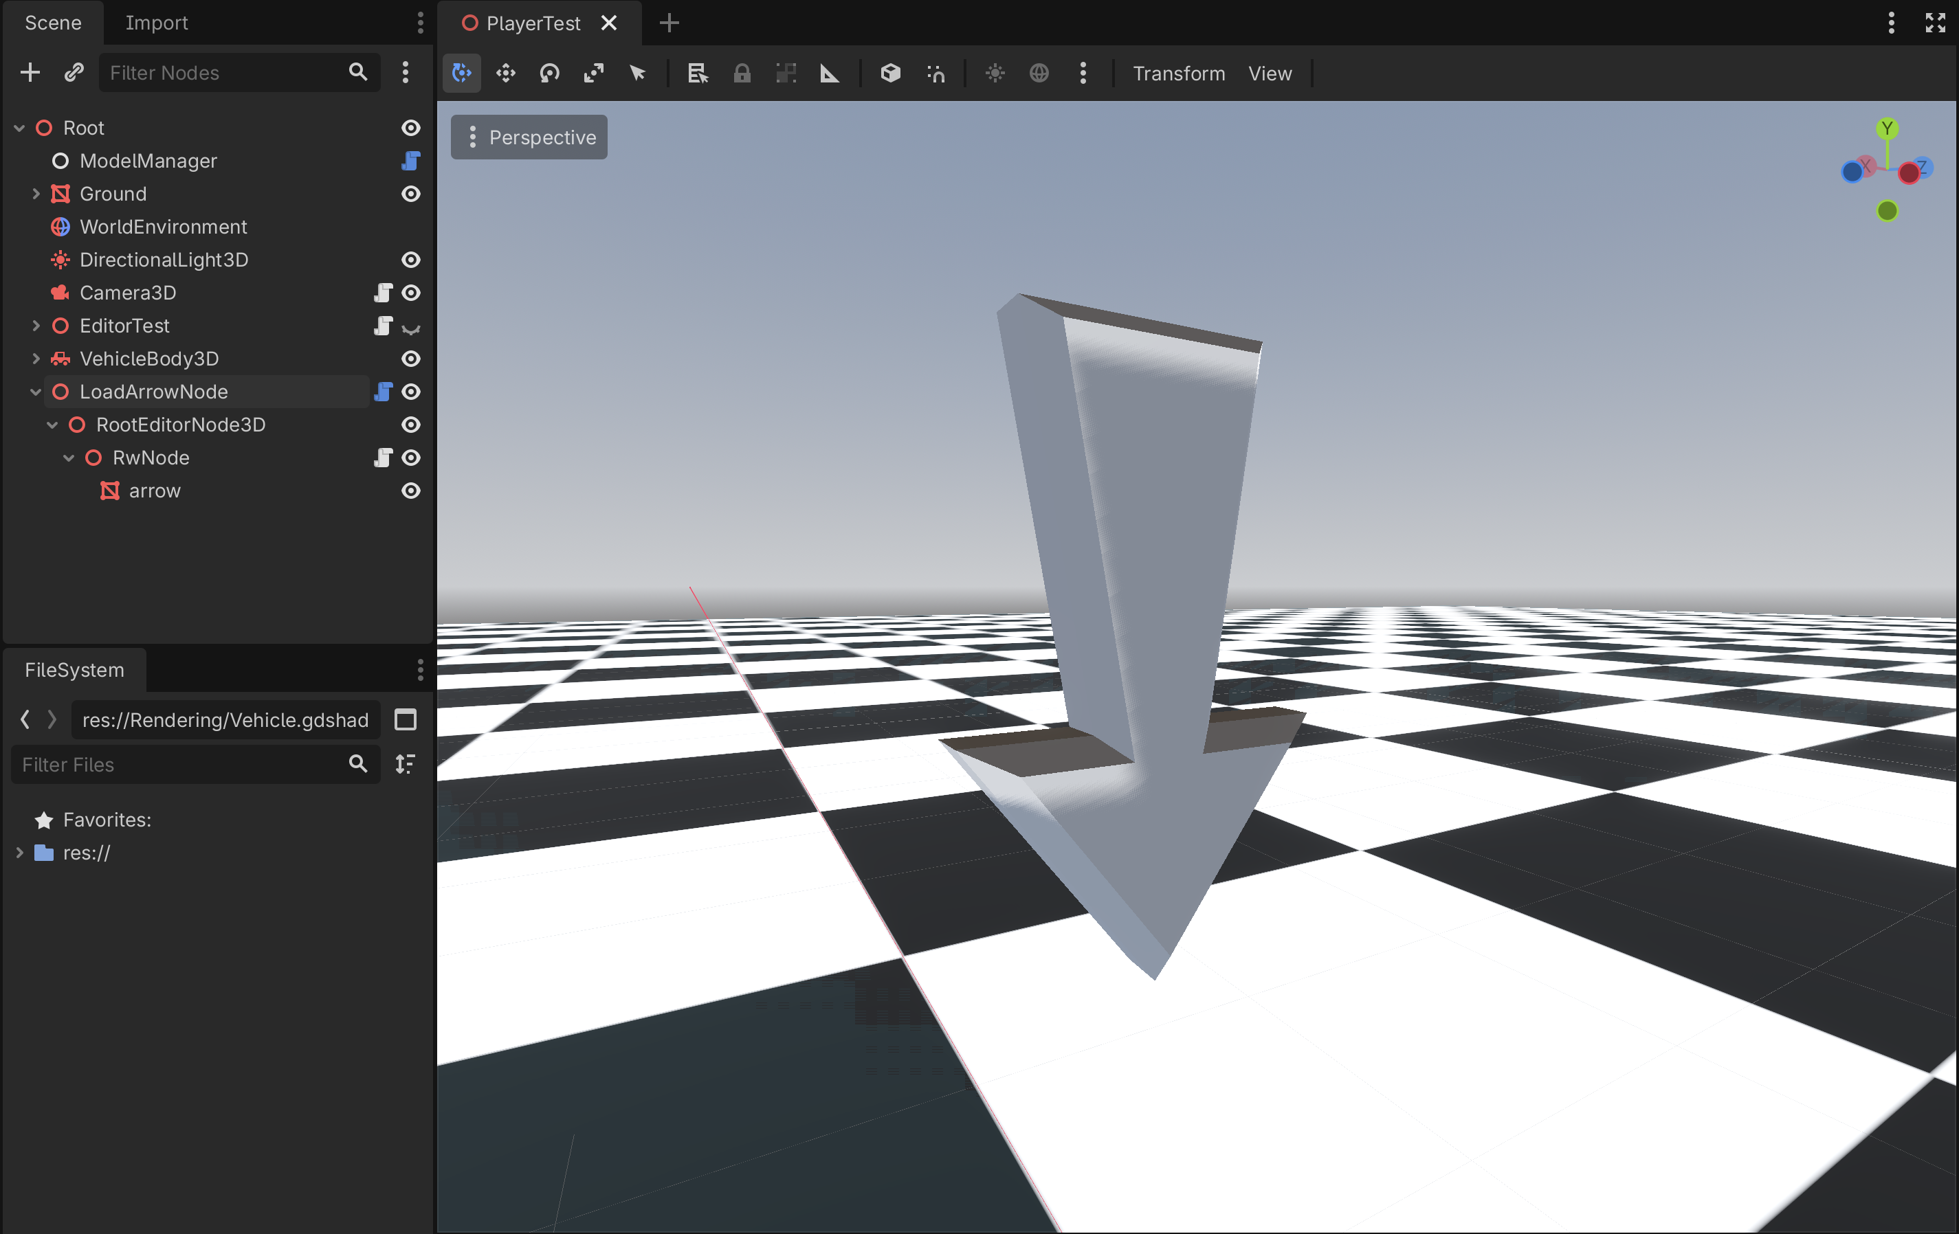1959x1234 pixels.
Task: Enable Ruler mode in the 3D toolbar
Action: tap(830, 74)
